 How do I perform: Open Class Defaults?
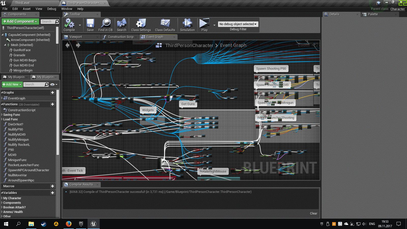[165, 24]
